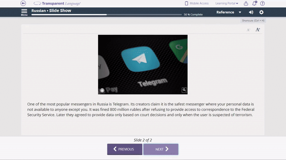Screen dimensions: 286x160
Task: Toggle the sound speaker icon
Action: pos(251,12)
